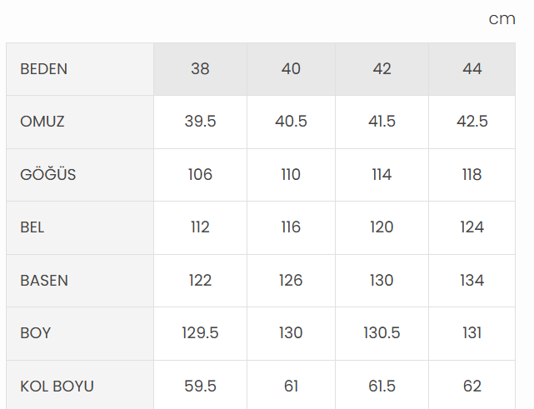Click waist value 120 cell
Viewport: 534px width, 409px height.
tap(382, 227)
